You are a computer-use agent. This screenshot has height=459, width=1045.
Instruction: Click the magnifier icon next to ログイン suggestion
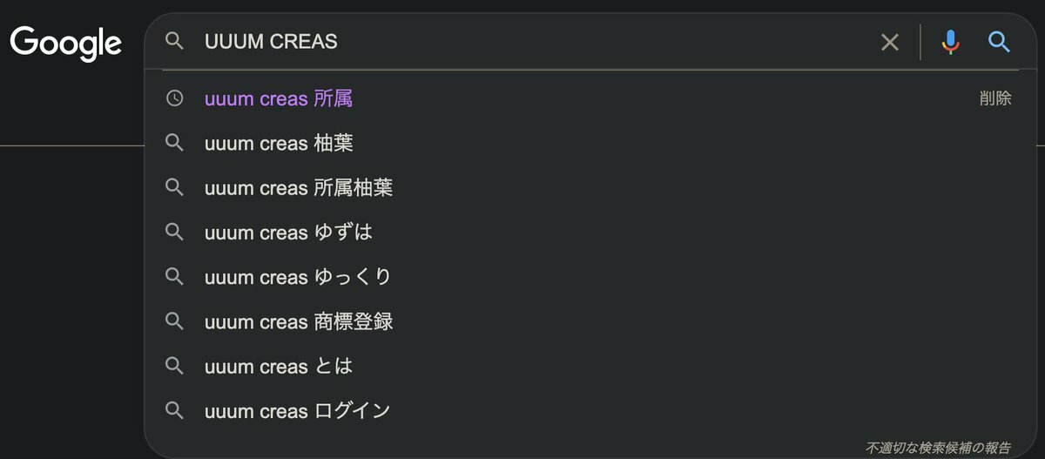(175, 410)
